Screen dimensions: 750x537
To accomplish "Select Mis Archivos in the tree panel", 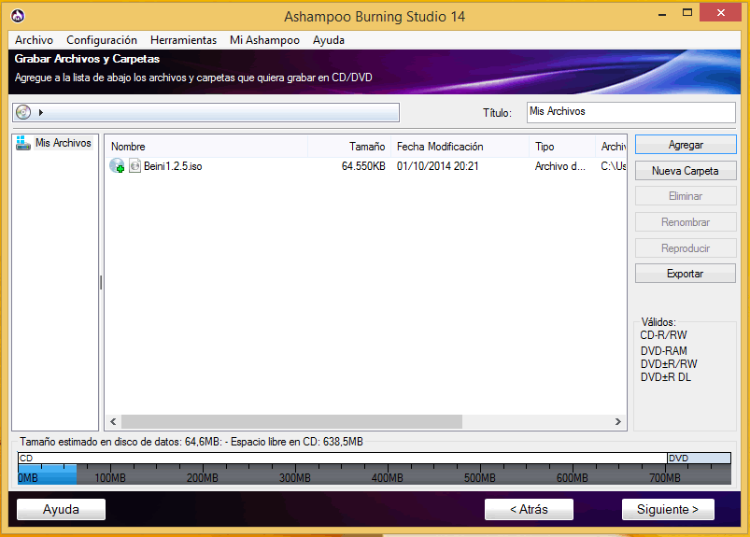I will 63,143.
